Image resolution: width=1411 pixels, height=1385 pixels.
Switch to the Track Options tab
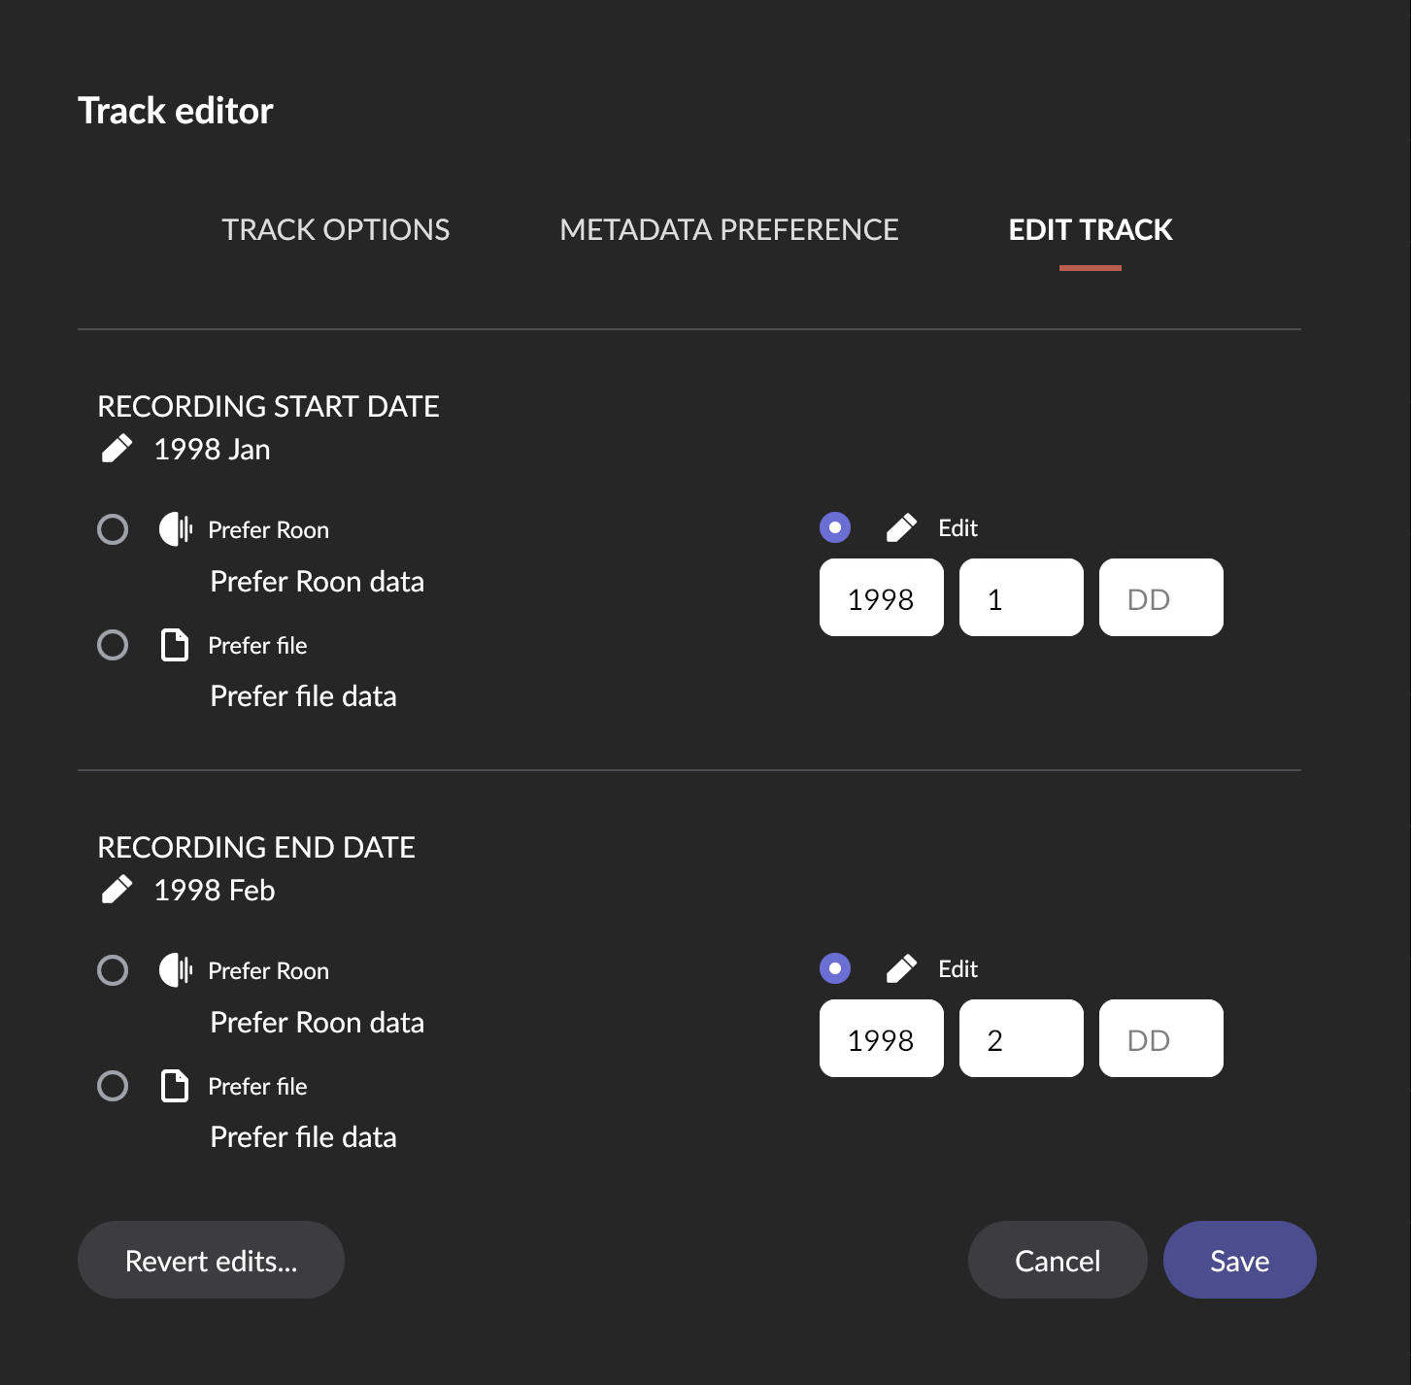[x=335, y=230]
